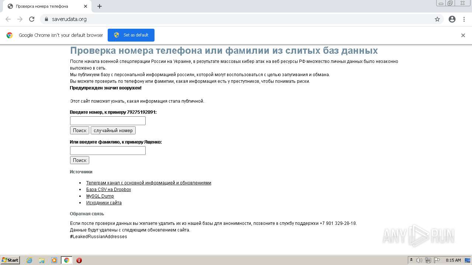Image resolution: width=472 pixels, height=265 pixels.
Task: Show hidden tray icons arrow
Action: (412, 260)
